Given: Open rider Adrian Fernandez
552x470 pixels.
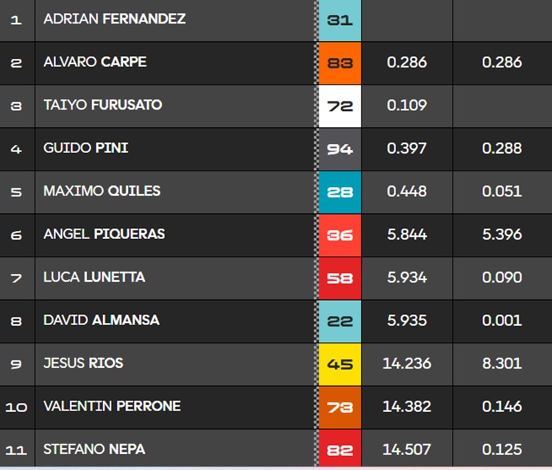Looking at the screenshot, I should click(x=114, y=18).
